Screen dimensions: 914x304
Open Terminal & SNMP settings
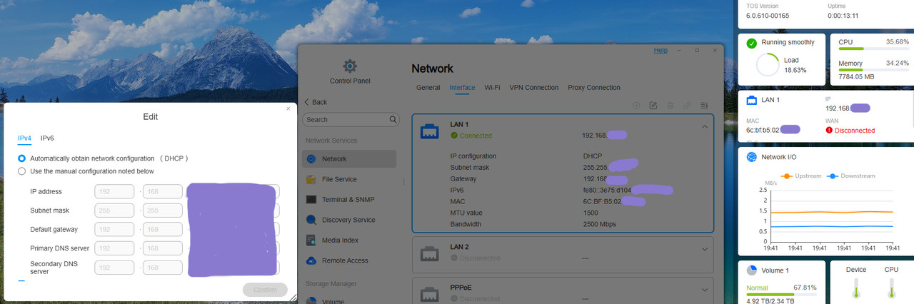tap(349, 200)
